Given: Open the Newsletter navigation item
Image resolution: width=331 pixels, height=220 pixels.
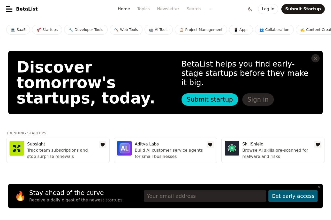Looking at the screenshot, I should pos(168,9).
